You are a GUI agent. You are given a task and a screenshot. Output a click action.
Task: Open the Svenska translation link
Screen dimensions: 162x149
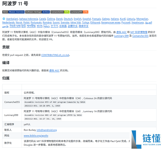click(65, 22)
